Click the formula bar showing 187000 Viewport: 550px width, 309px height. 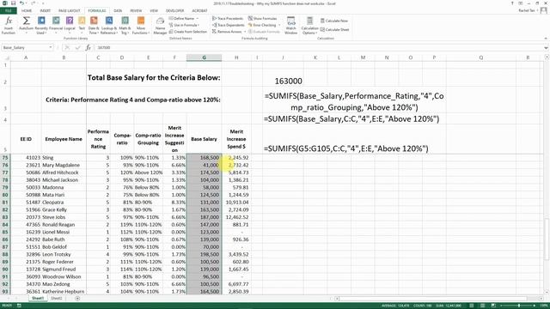point(319,47)
